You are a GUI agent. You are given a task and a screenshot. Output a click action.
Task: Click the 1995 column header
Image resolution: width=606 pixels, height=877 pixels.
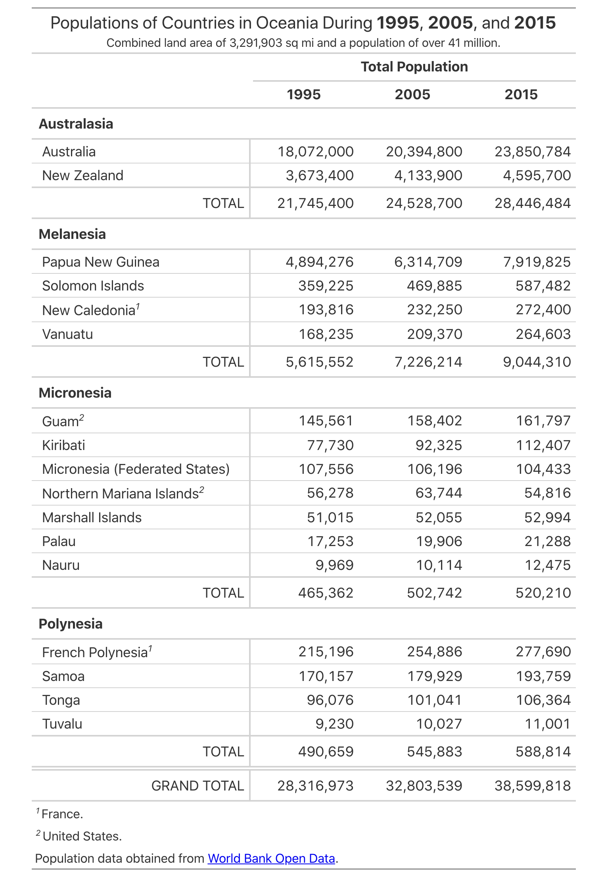(x=303, y=94)
